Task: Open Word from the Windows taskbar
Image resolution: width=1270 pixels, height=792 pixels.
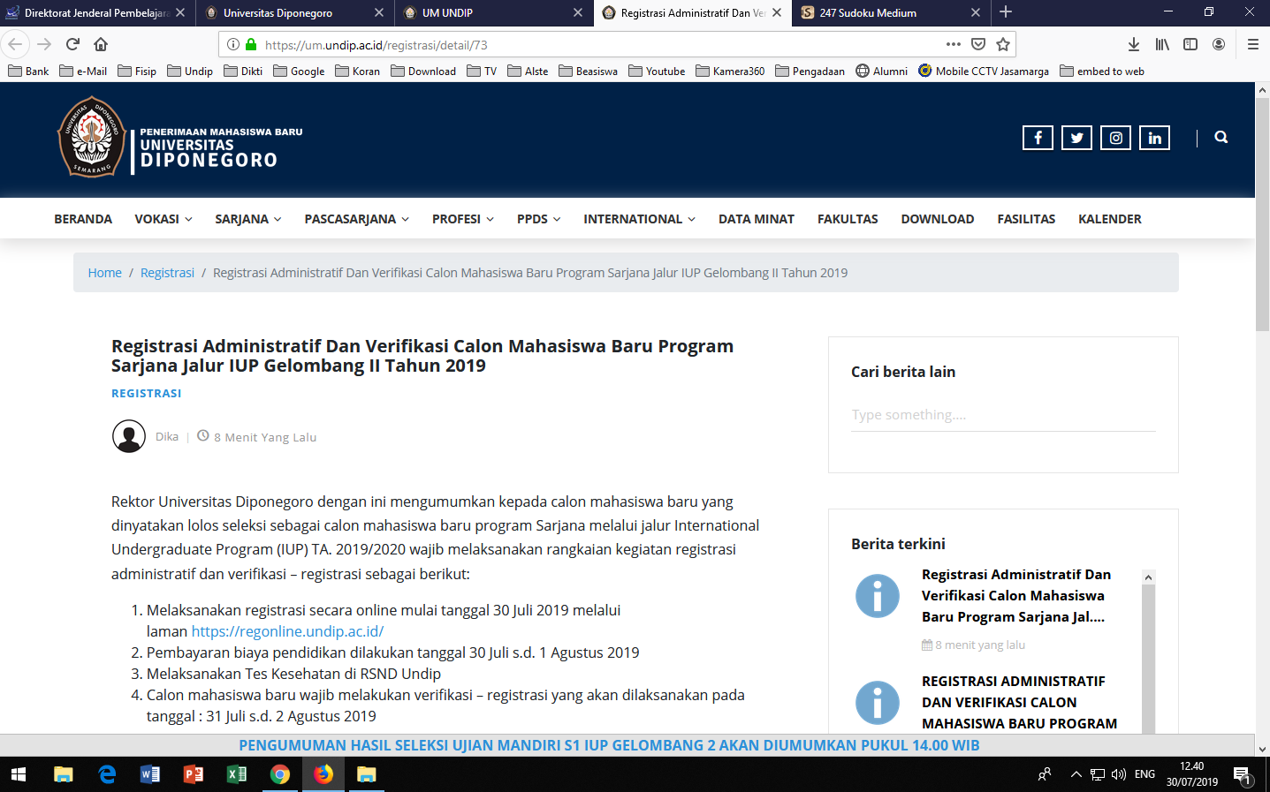Action: tap(150, 774)
